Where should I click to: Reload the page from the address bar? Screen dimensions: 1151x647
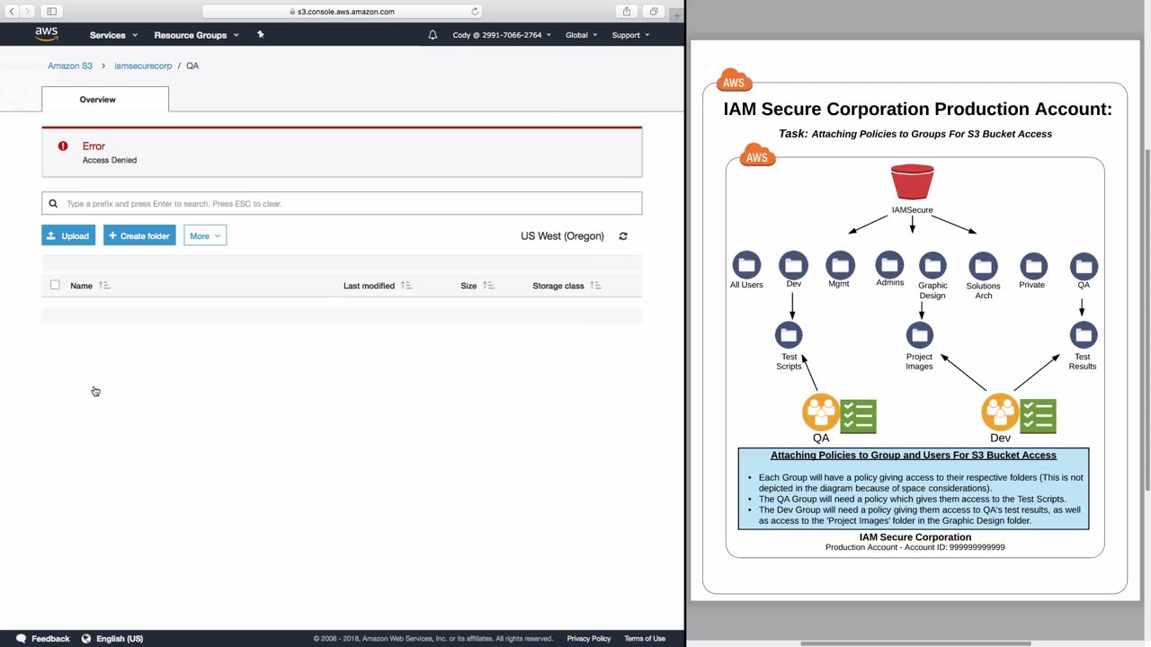tap(475, 12)
